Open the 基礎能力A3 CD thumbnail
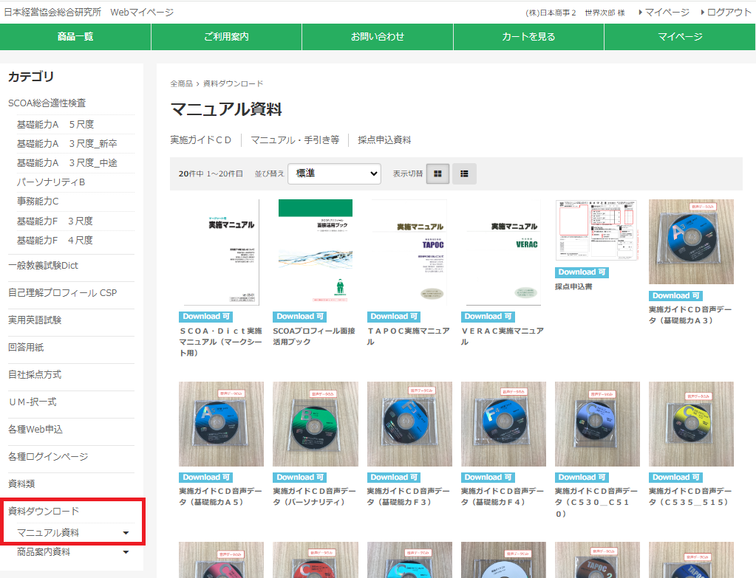This screenshot has height=578, width=756. (x=691, y=242)
